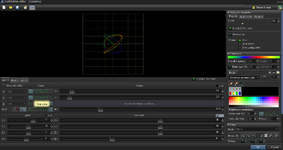The image size is (283, 150).
Task: Click second modulator mode icon with red peak
Action: click(x=23, y=109)
